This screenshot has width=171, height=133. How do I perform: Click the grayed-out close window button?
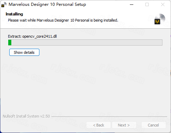click(163, 4)
